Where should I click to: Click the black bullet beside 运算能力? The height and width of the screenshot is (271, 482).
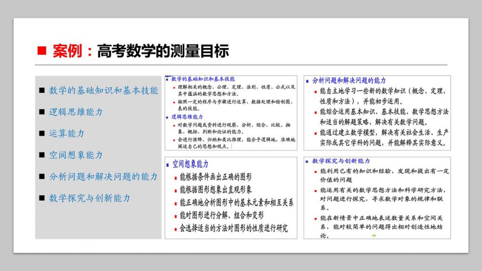click(42, 133)
